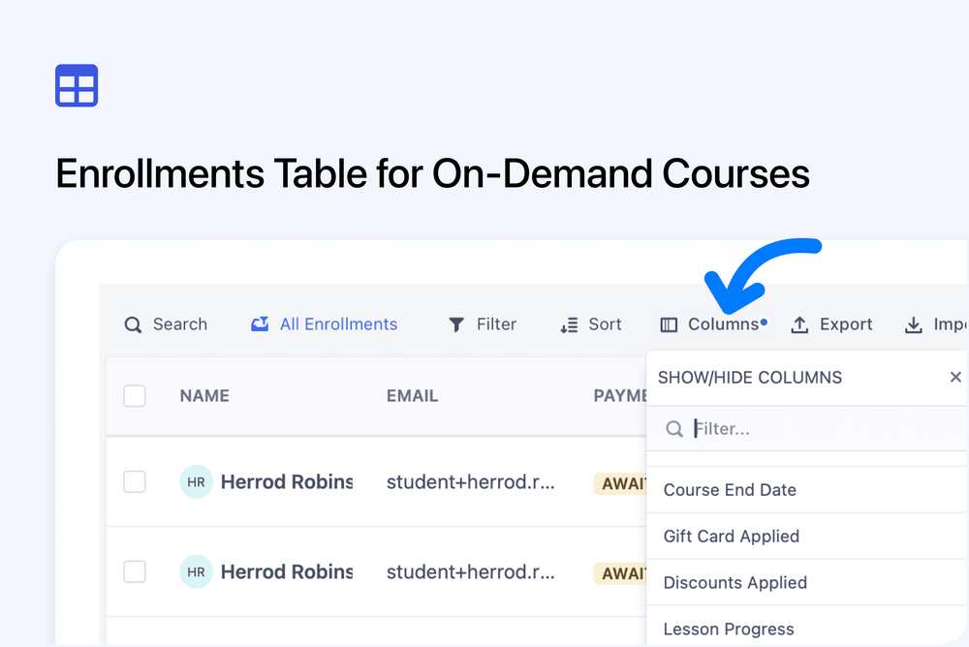Select all rows with the header checkbox
Screen dimensions: 969x647
point(135,395)
